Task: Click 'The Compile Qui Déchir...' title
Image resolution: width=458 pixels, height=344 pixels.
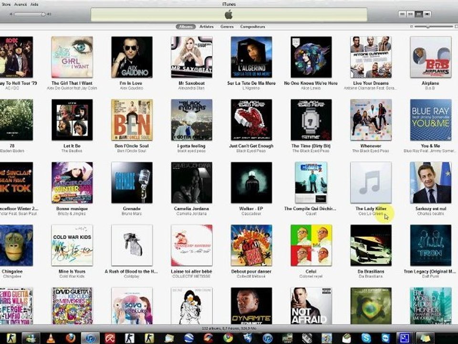Action: click(x=310, y=209)
